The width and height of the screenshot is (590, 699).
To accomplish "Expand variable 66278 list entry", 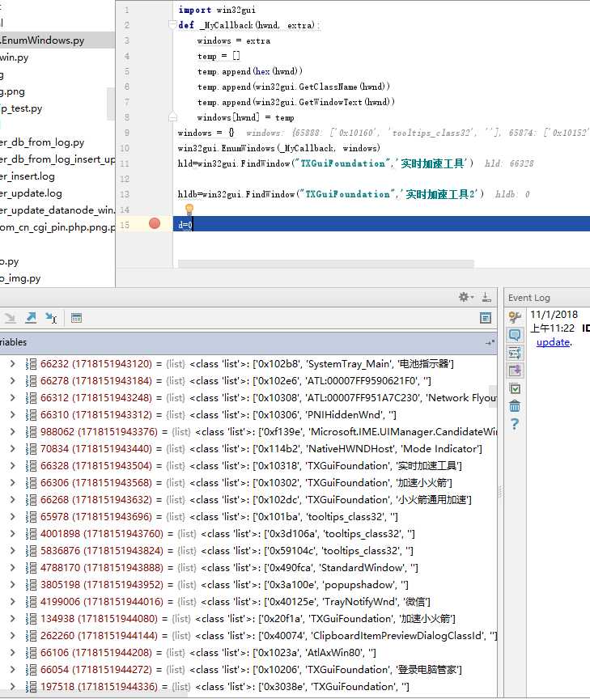I will click(x=12, y=381).
